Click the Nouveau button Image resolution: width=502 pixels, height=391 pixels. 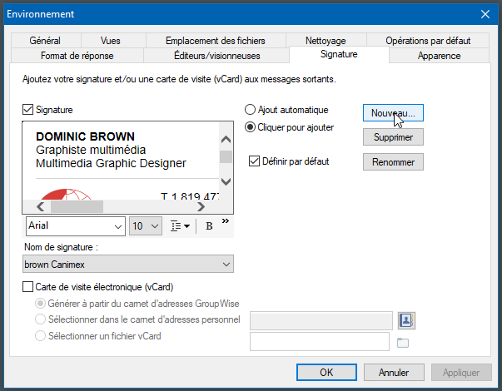(394, 112)
